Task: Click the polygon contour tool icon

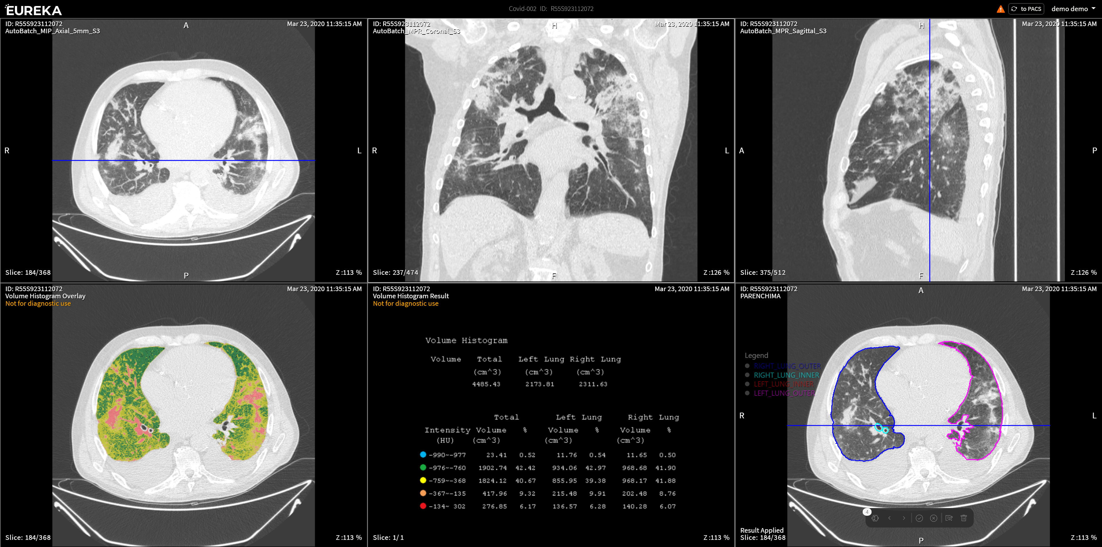Action: coord(875,518)
